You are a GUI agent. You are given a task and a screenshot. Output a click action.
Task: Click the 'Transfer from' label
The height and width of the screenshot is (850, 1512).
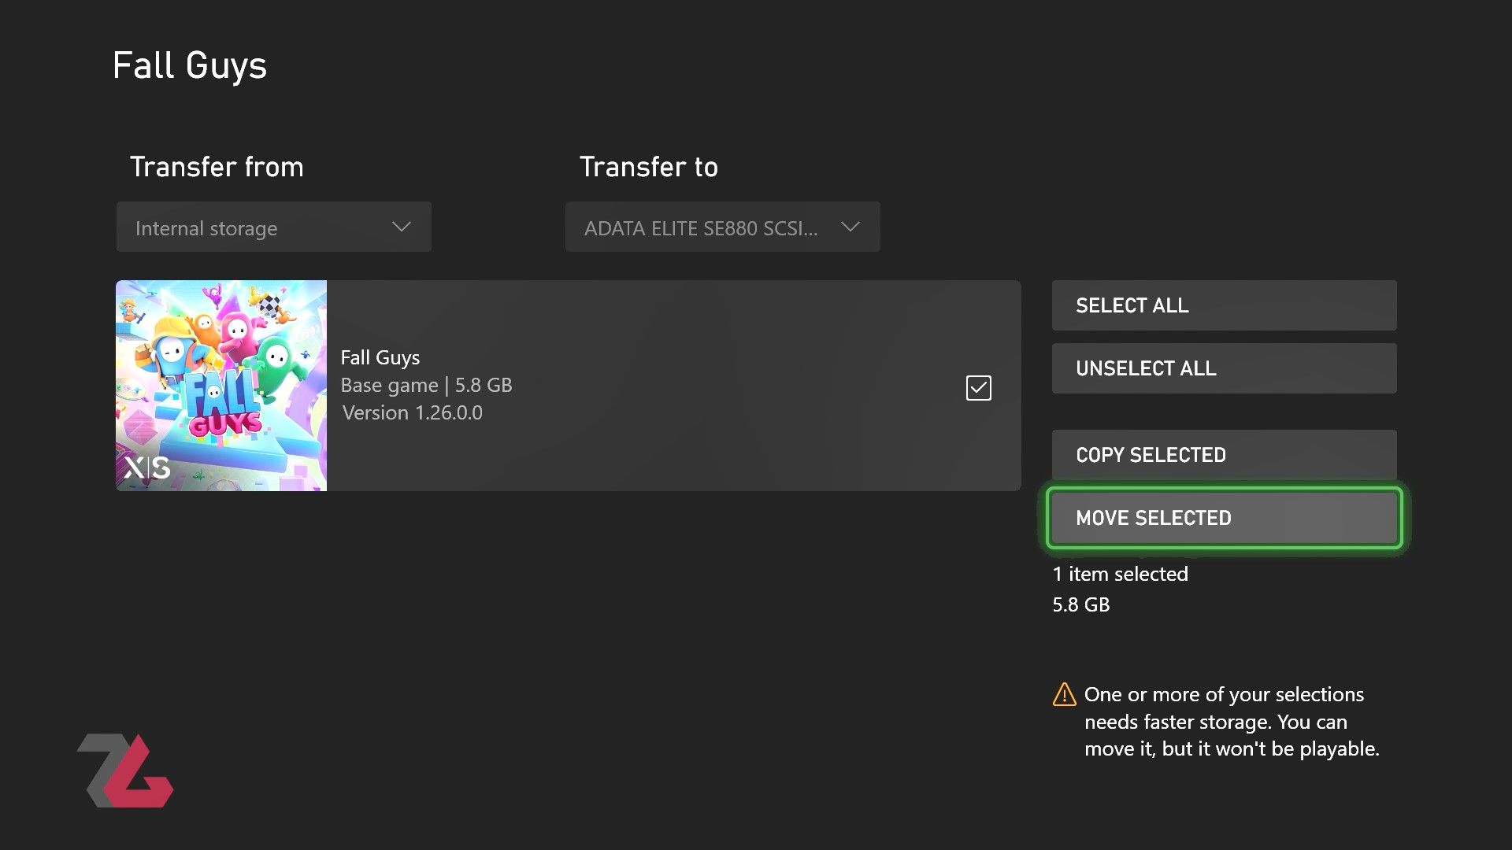pos(217,167)
